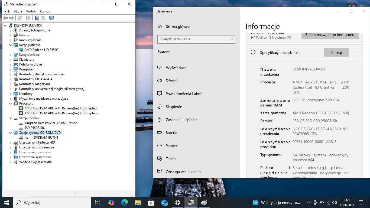Image resolution: width=370 pixels, height=208 pixels.
Task: Open Outlook from the taskbar
Action: (x=164, y=203)
